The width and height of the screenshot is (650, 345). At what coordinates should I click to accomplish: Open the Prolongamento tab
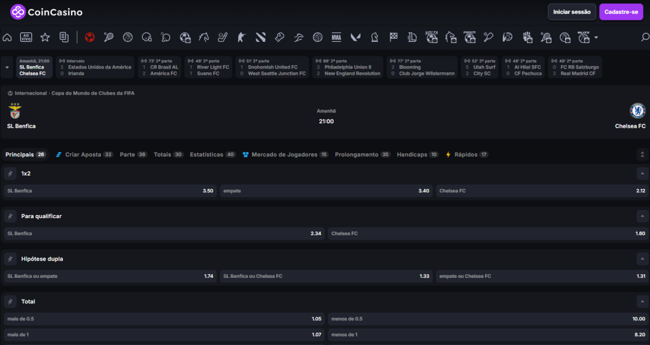tap(362, 155)
